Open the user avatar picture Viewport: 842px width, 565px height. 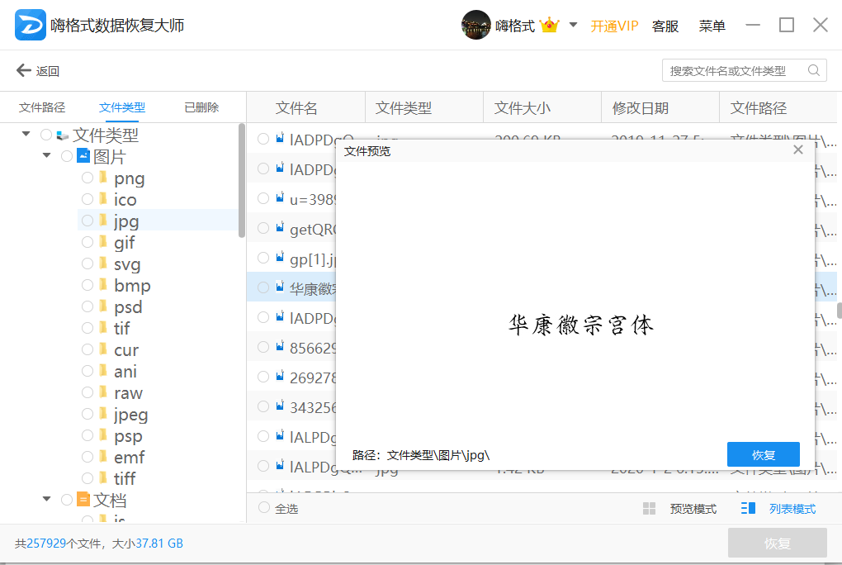pos(475,25)
